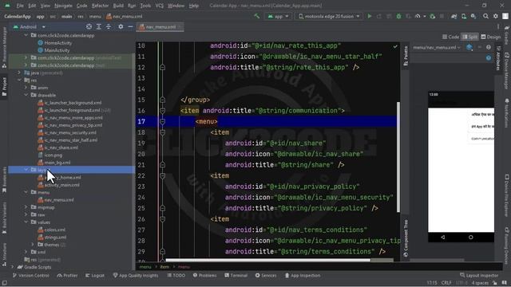Open the menu/nav_menu.xml file dropdown

[x=437, y=48]
